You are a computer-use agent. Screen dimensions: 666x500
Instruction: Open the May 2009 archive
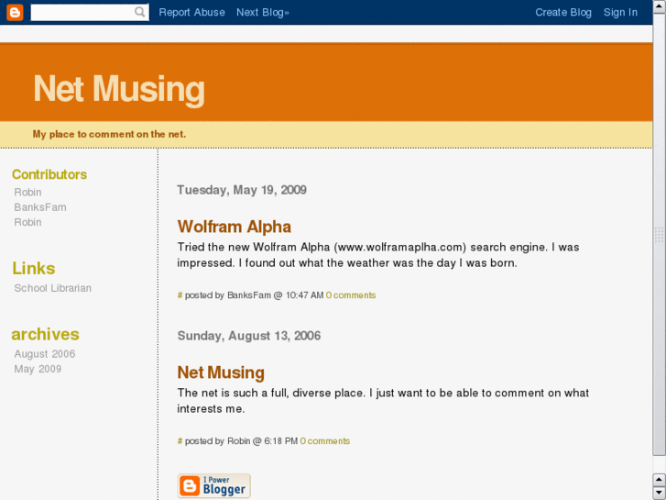pos(38,369)
